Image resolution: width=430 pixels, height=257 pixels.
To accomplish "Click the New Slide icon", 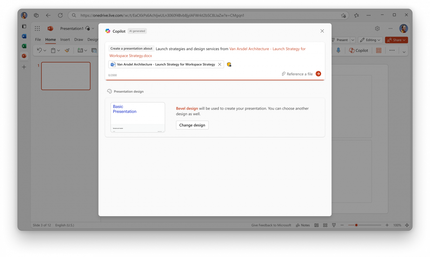I will coord(80,50).
